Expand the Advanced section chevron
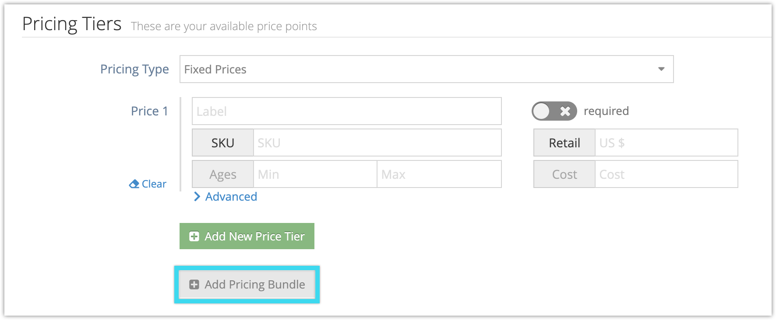 [x=197, y=197]
